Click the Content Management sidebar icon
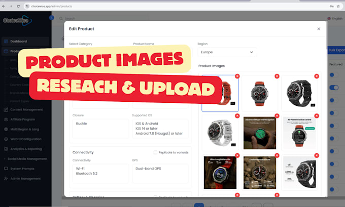The image size is (345, 207). (x=6, y=109)
